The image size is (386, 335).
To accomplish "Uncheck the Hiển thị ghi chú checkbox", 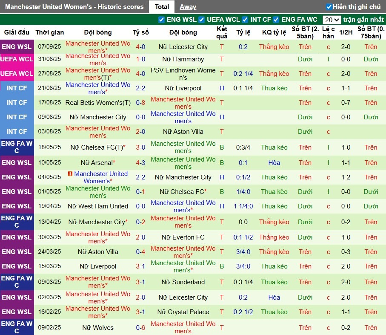I will coord(329,7).
